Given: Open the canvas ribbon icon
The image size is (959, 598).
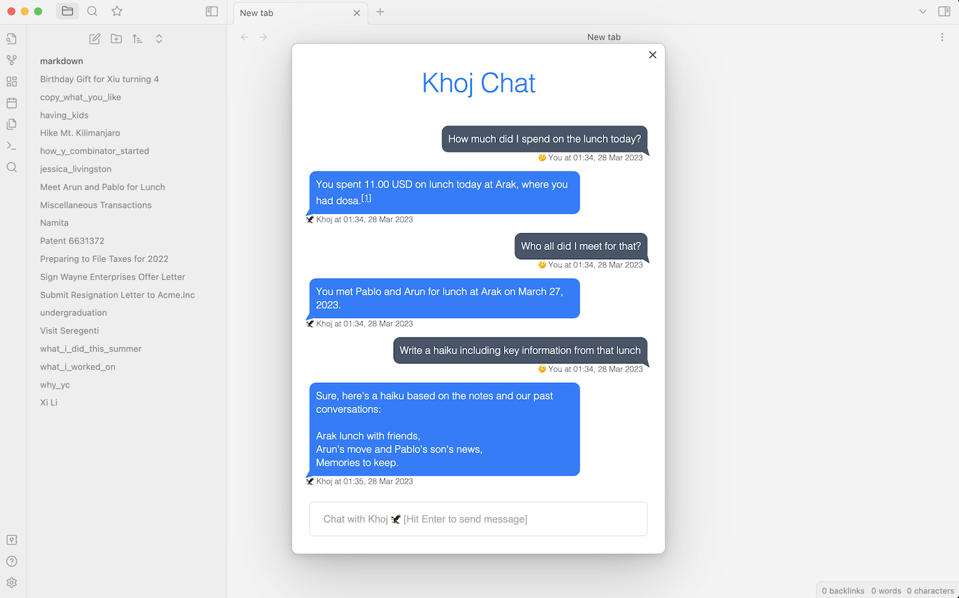Looking at the screenshot, I should 11,82.
